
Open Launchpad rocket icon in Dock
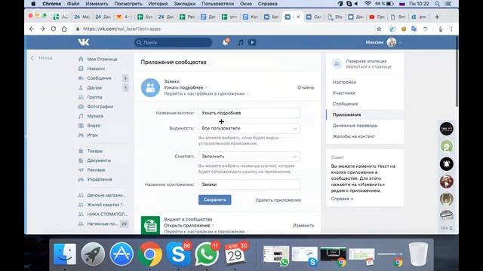93,254
